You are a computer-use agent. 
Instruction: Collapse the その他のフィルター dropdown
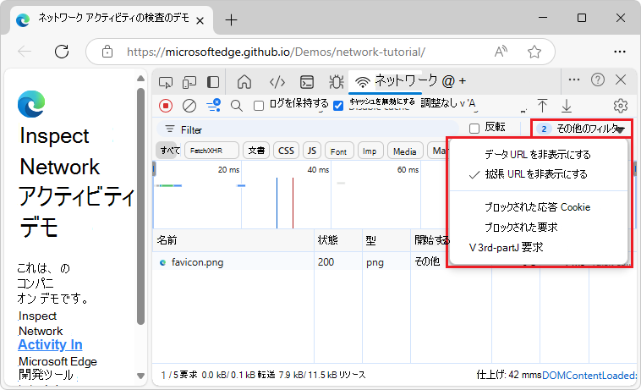581,129
